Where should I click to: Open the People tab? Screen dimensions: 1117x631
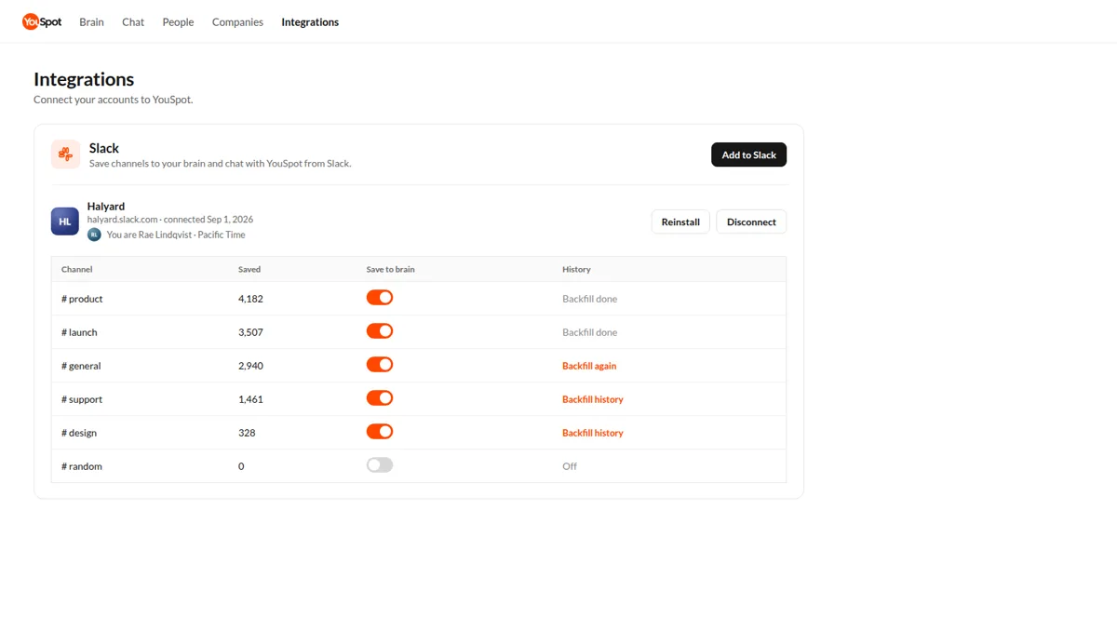click(178, 21)
